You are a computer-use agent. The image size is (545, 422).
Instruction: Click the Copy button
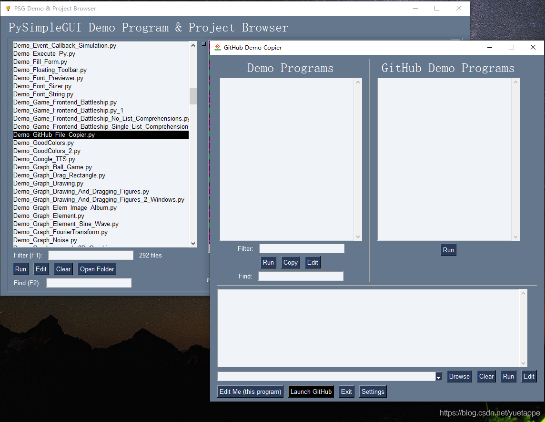point(291,262)
